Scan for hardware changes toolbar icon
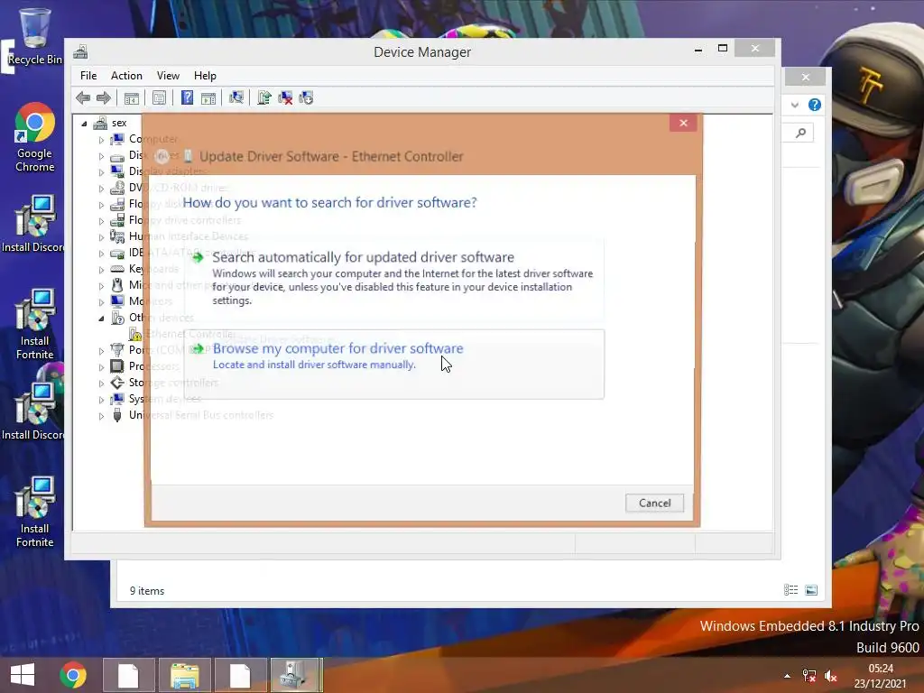Image resolution: width=924 pixels, height=693 pixels. tap(236, 97)
